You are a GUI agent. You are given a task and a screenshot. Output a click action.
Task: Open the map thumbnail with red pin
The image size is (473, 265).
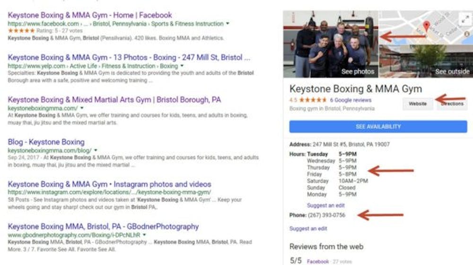426,27
